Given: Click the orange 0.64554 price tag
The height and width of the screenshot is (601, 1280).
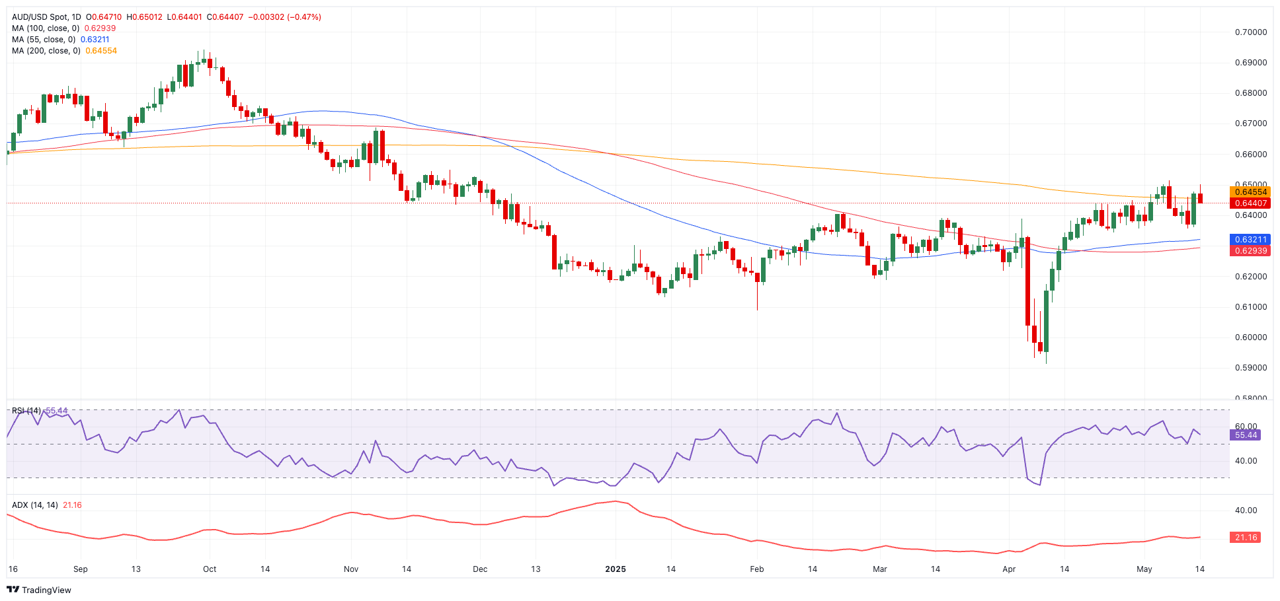Looking at the screenshot, I should 1250,192.
